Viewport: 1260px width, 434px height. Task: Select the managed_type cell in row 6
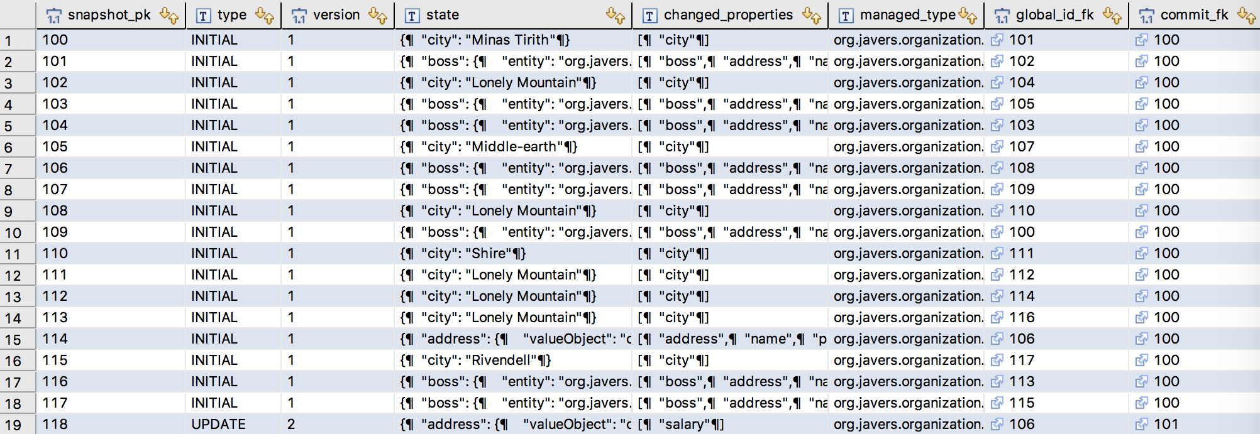click(907, 147)
